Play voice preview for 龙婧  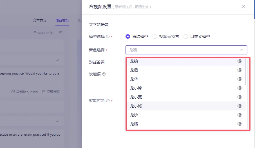tap(240, 124)
